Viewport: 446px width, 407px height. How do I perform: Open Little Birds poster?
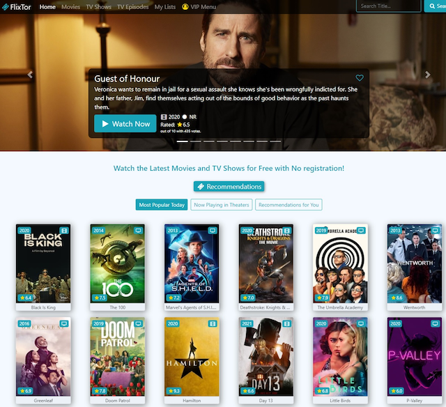[340, 357]
